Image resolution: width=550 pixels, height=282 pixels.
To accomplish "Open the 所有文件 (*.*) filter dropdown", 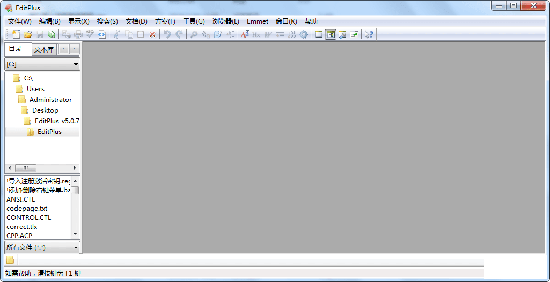I will click(42, 248).
